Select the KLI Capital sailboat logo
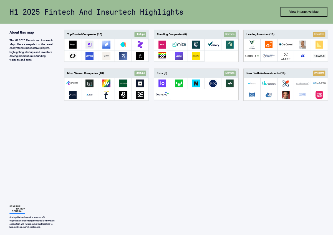This screenshot has width=333, height=235. tap(269, 95)
